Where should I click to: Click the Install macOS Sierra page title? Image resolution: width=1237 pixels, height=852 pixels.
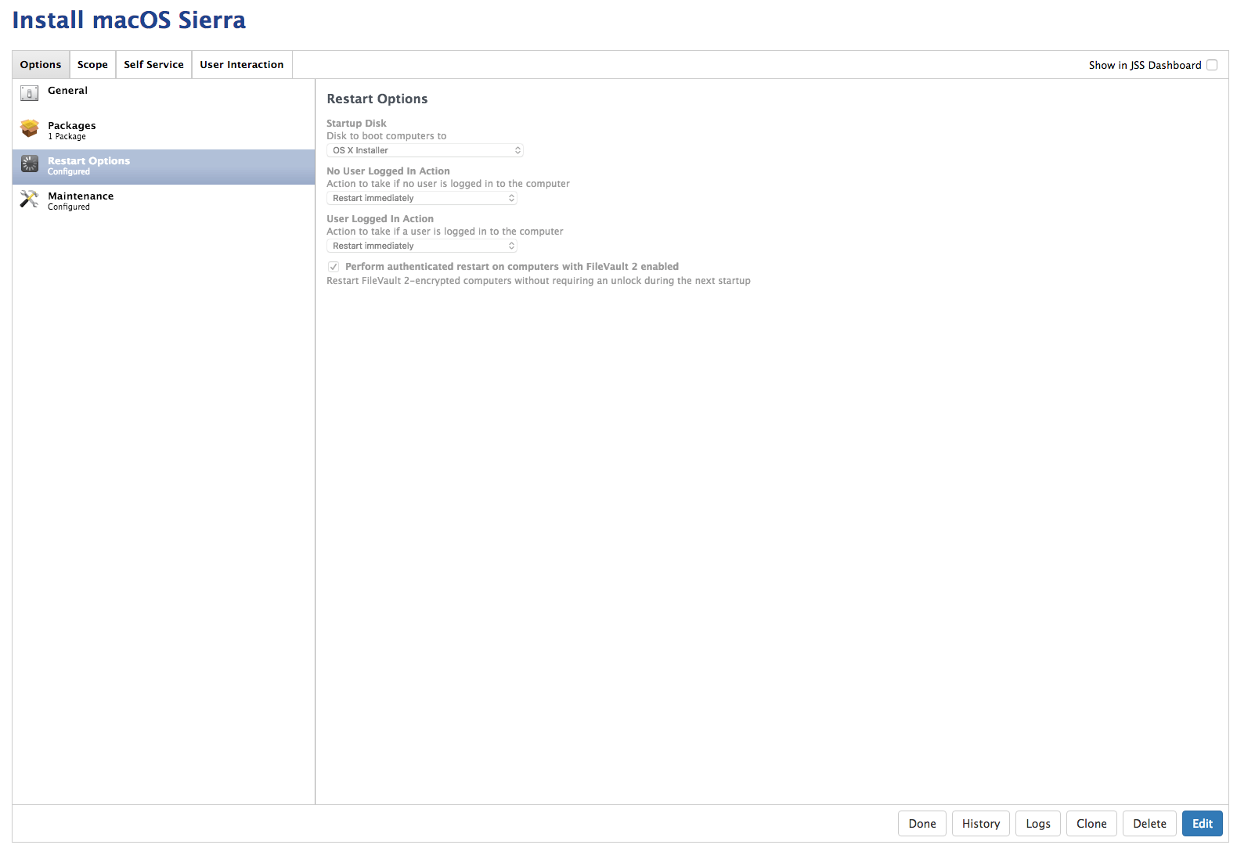coord(129,20)
